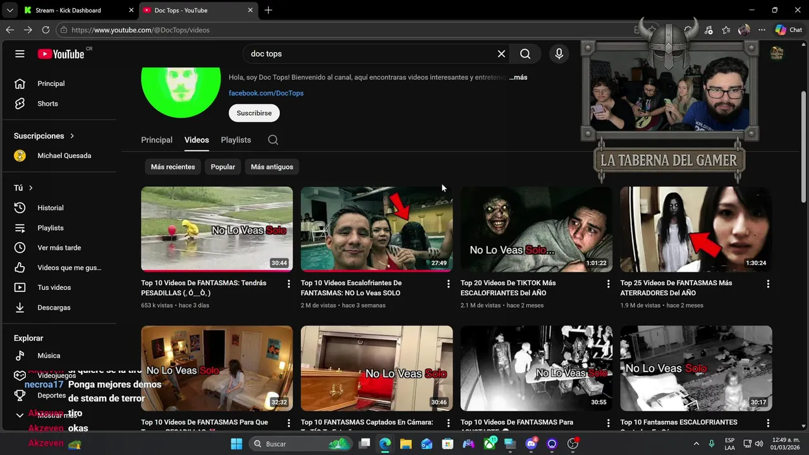The image size is (809, 455).
Task: Sort videos by Más recientes
Action: tap(173, 167)
